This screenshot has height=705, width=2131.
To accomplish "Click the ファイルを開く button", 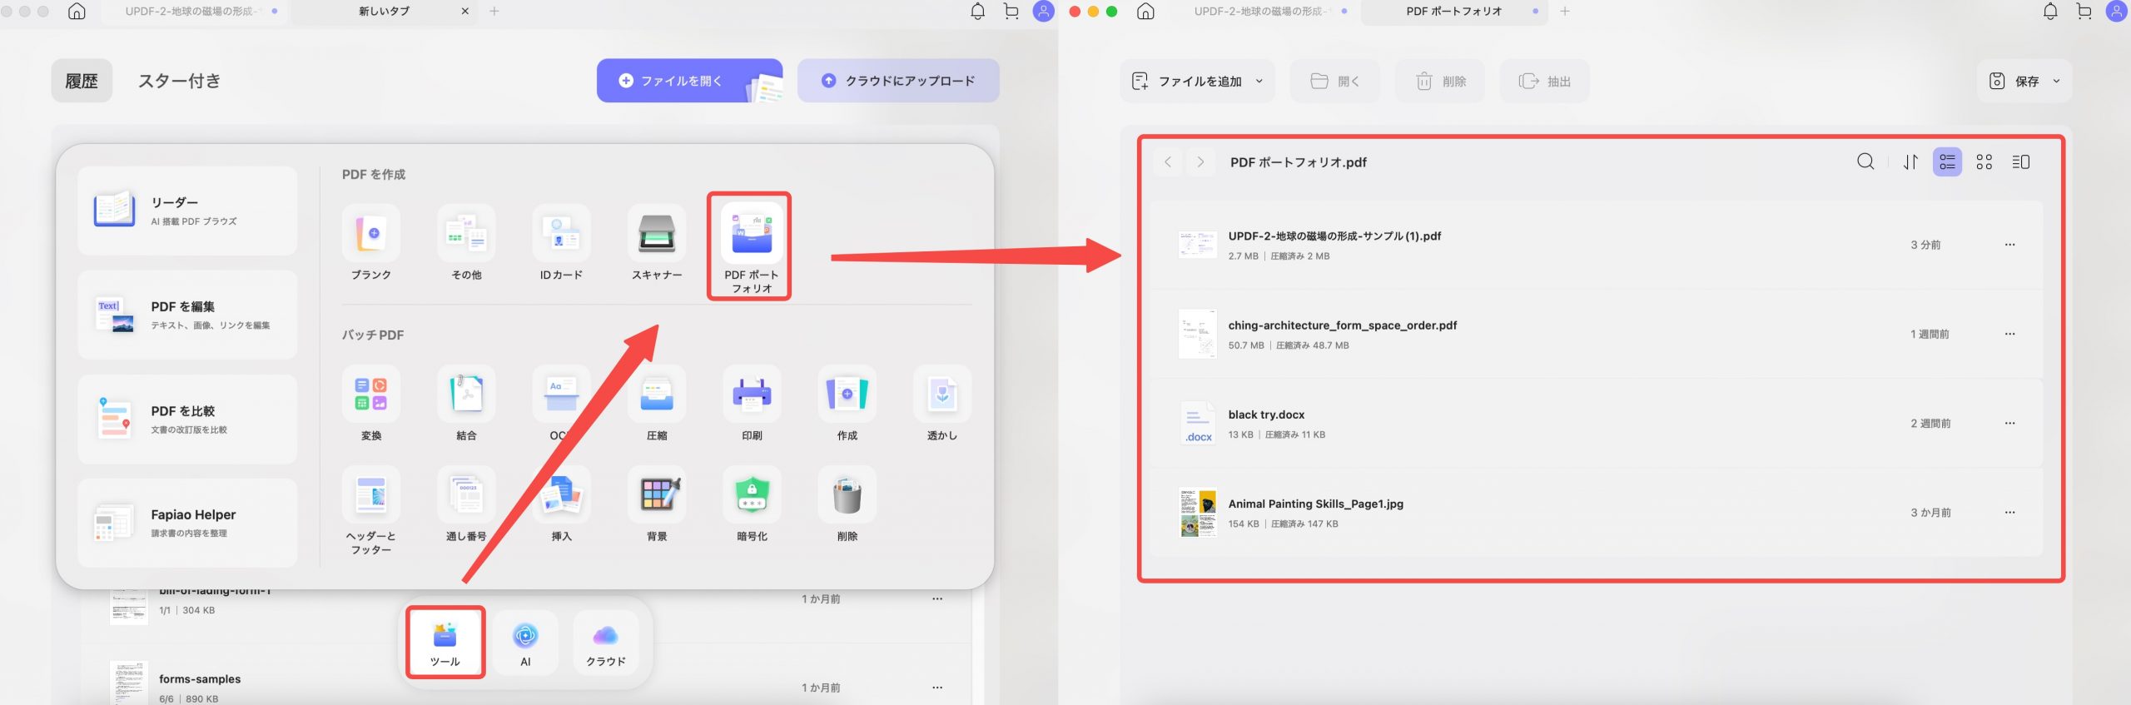I will pyautogui.click(x=689, y=81).
